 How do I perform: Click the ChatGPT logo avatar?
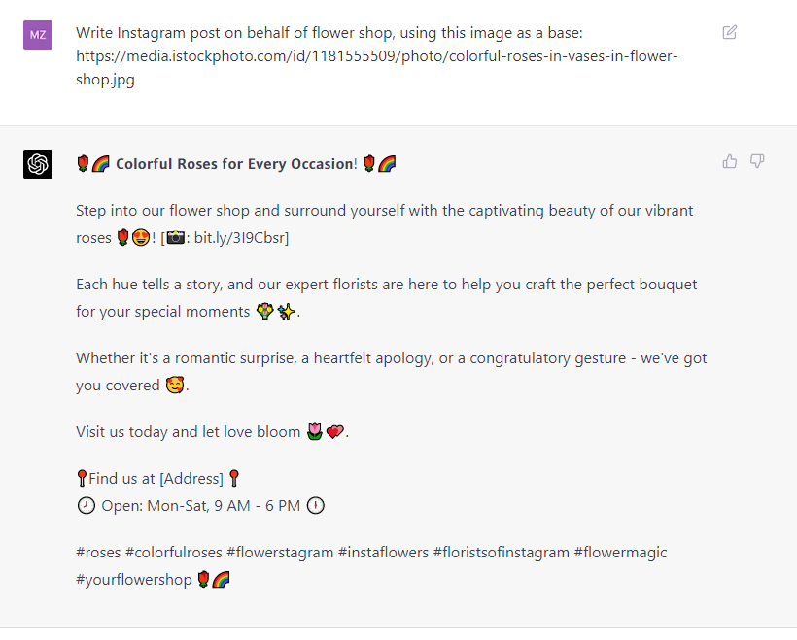(38, 164)
